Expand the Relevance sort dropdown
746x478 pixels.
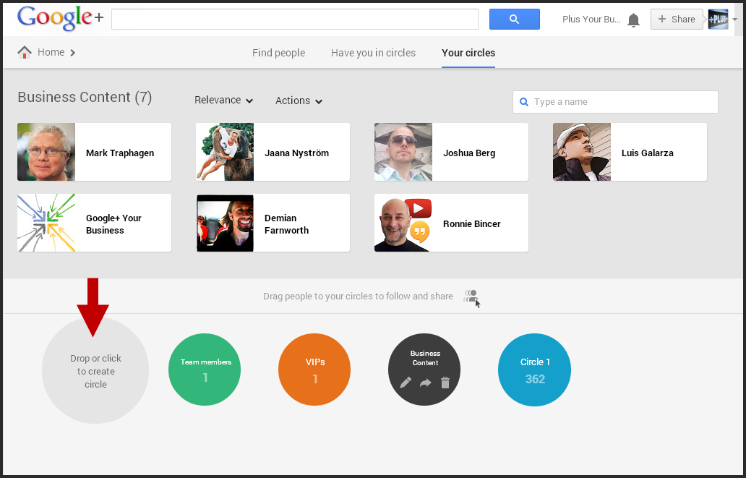[223, 101]
